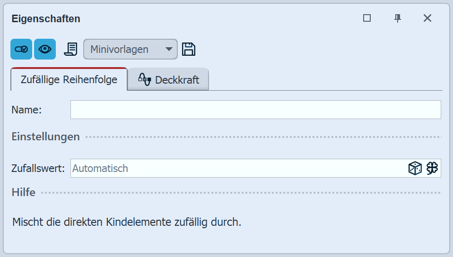Screen dimensions: 453x257
Task: Maximize the Eigenschaften panel
Action: 367,18
